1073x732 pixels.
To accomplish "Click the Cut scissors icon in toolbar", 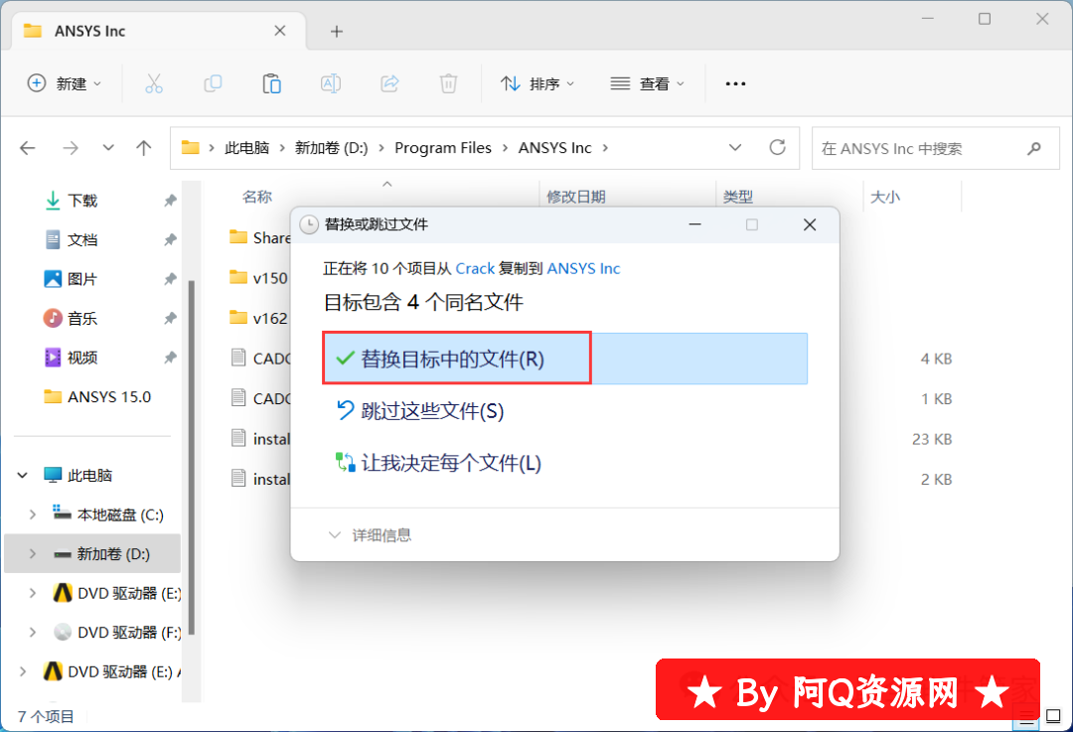I will [x=153, y=83].
